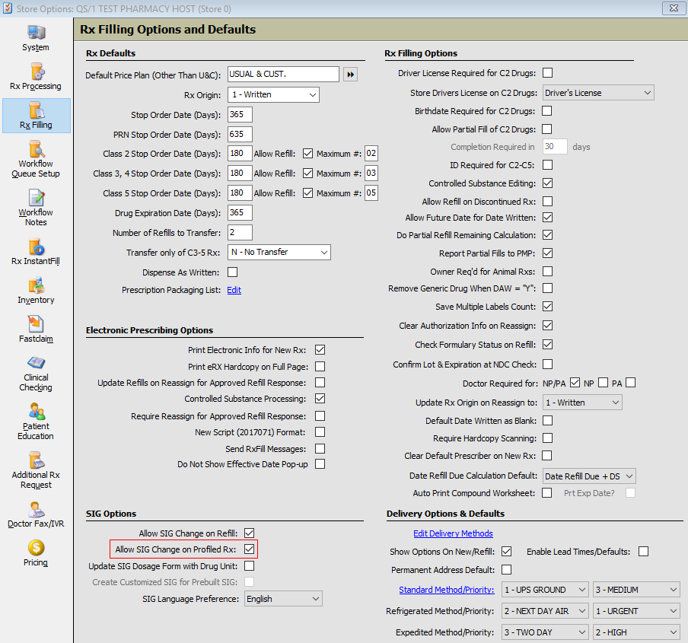Toggle Save Multiple Labels Count checkbox

pyautogui.click(x=548, y=306)
